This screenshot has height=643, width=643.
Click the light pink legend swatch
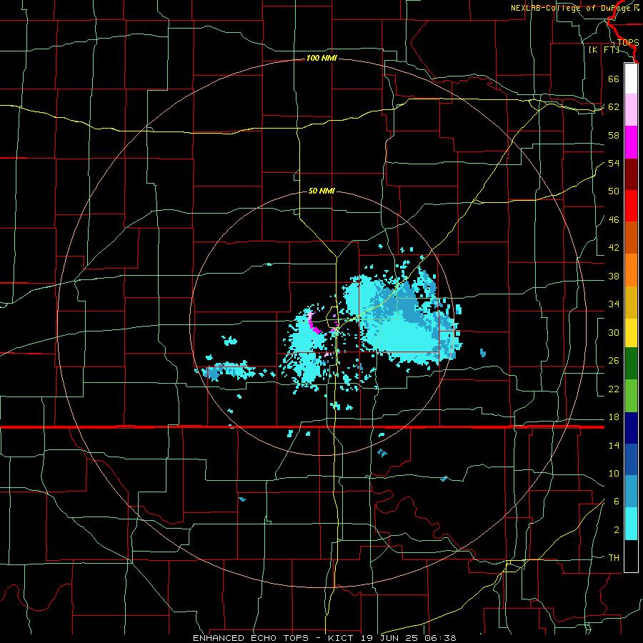(631, 109)
